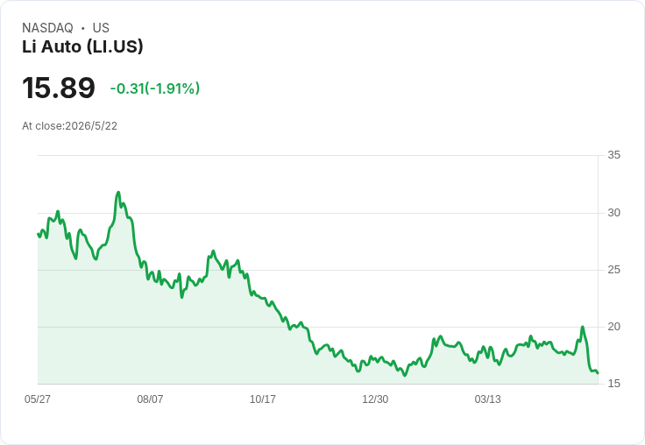
Task: Click the chart's highest peak near 32
Action: (x=118, y=192)
